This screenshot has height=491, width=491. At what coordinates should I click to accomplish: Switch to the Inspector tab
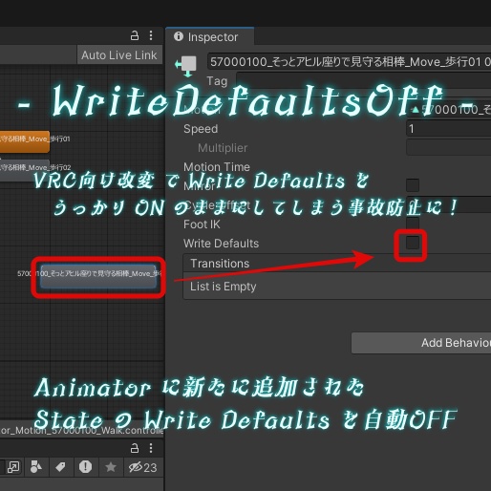209,37
